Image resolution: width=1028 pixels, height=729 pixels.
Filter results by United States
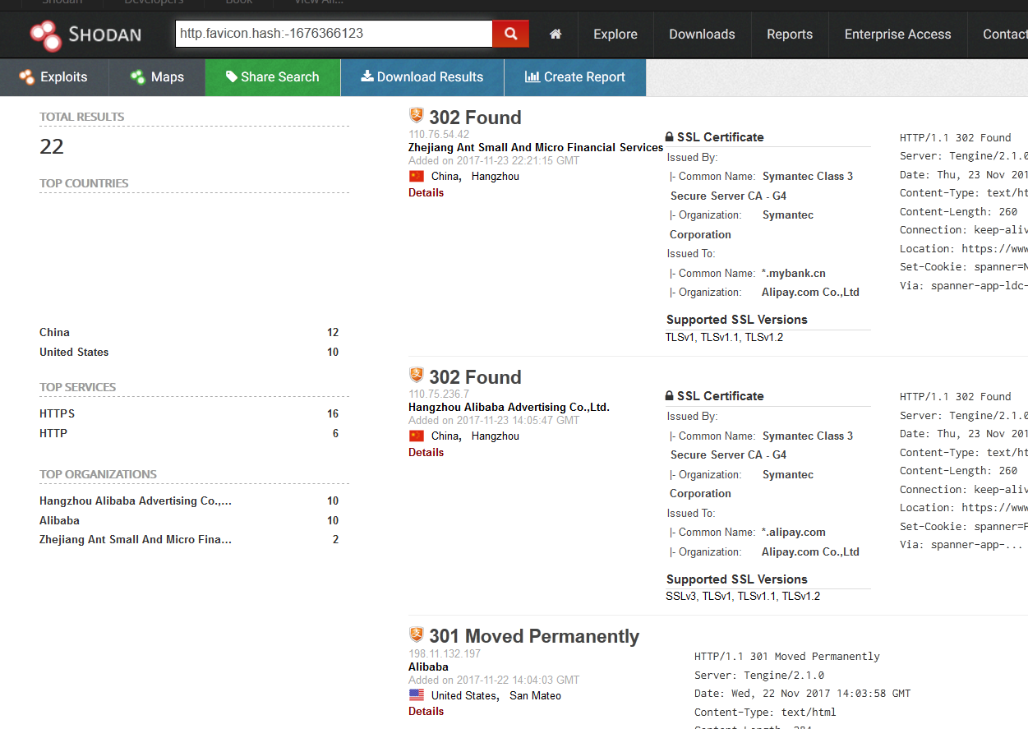pos(74,353)
